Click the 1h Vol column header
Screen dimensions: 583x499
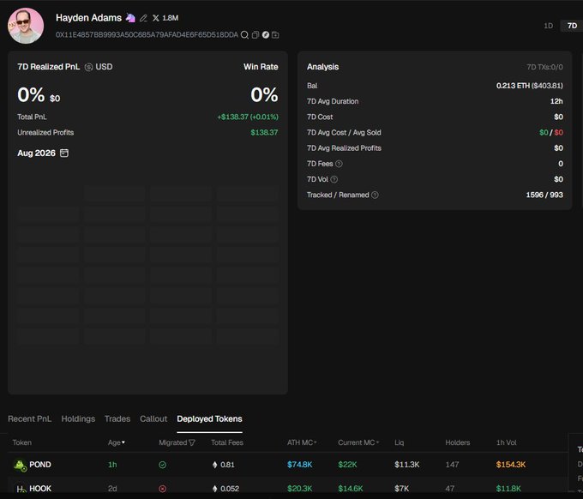coord(507,442)
